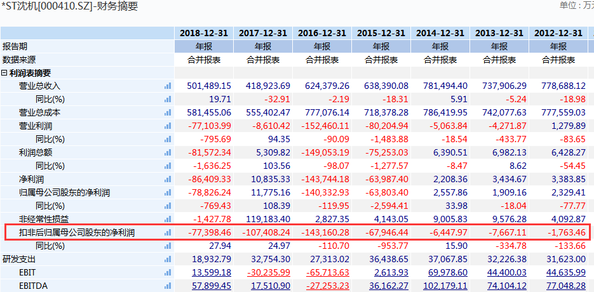Click 2017 营业总收入 value 418,923.69
This screenshot has height=292, width=594.
click(x=269, y=86)
